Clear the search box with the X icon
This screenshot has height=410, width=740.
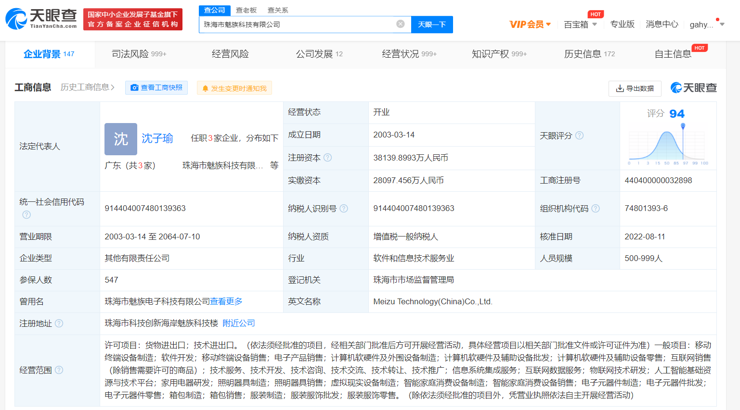click(x=401, y=24)
